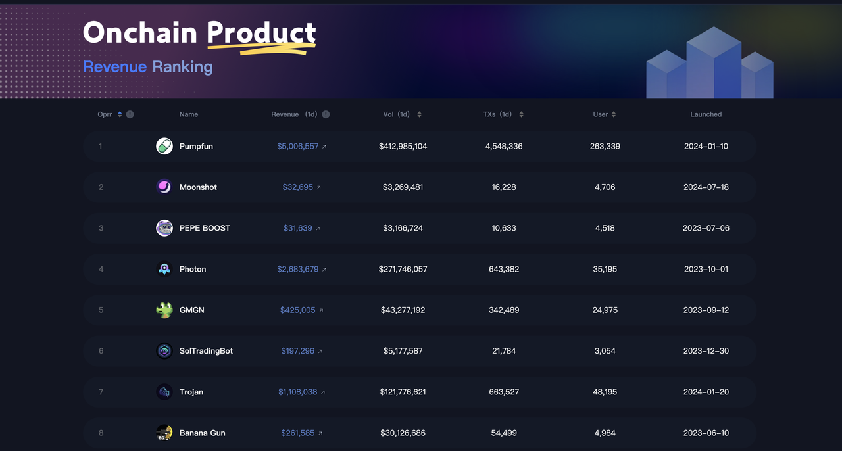Click the GMGN green frog icon

[164, 310]
